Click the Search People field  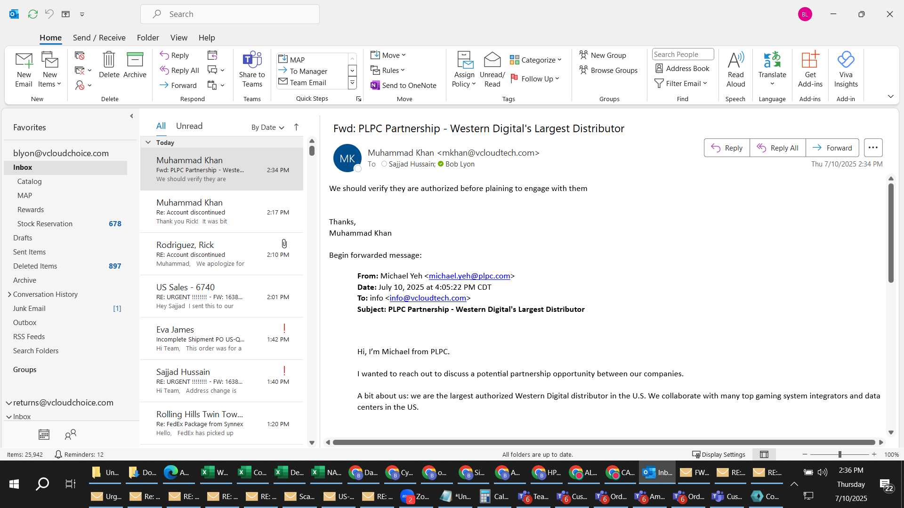click(683, 55)
